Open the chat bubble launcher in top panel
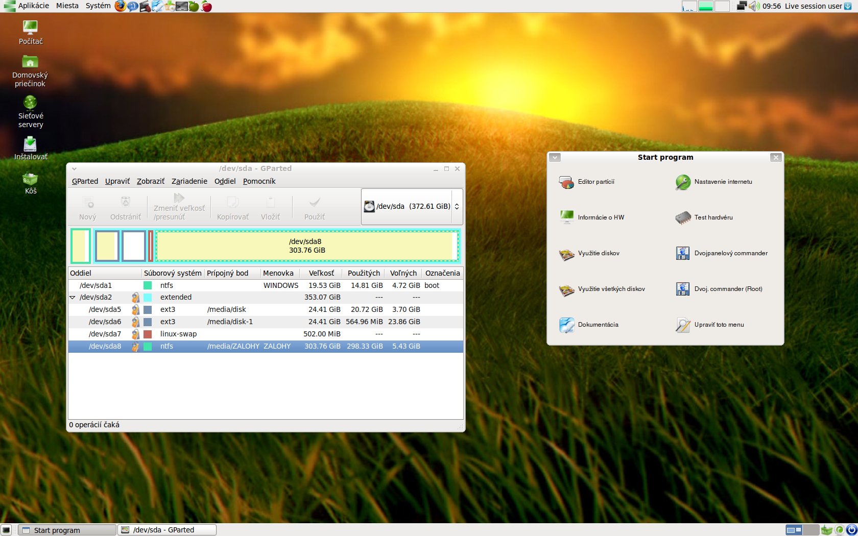This screenshot has width=858, height=536. [x=132, y=6]
